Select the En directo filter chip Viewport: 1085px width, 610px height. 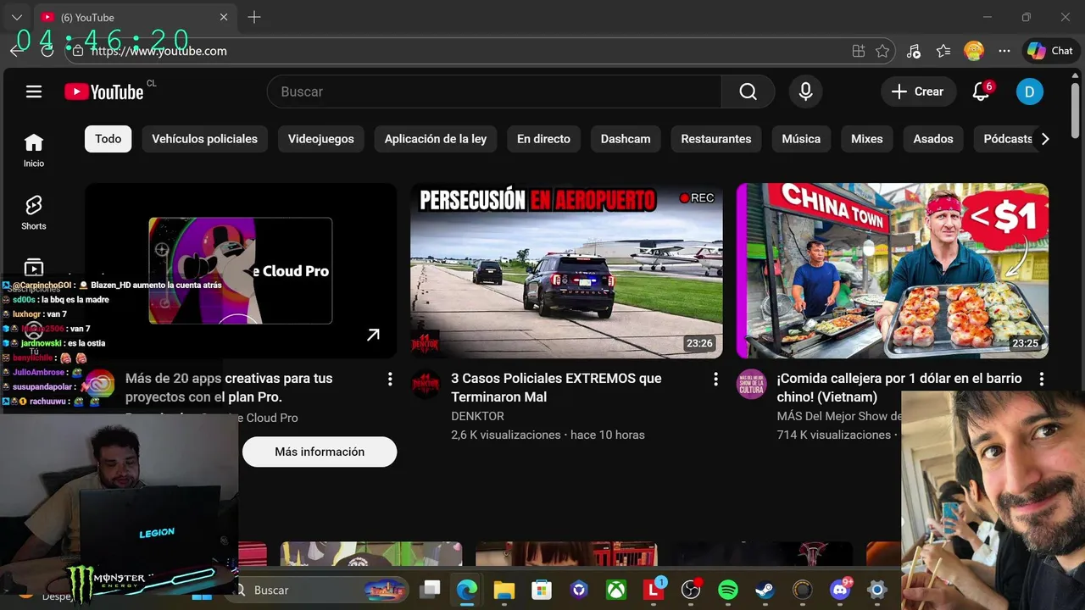coord(543,139)
